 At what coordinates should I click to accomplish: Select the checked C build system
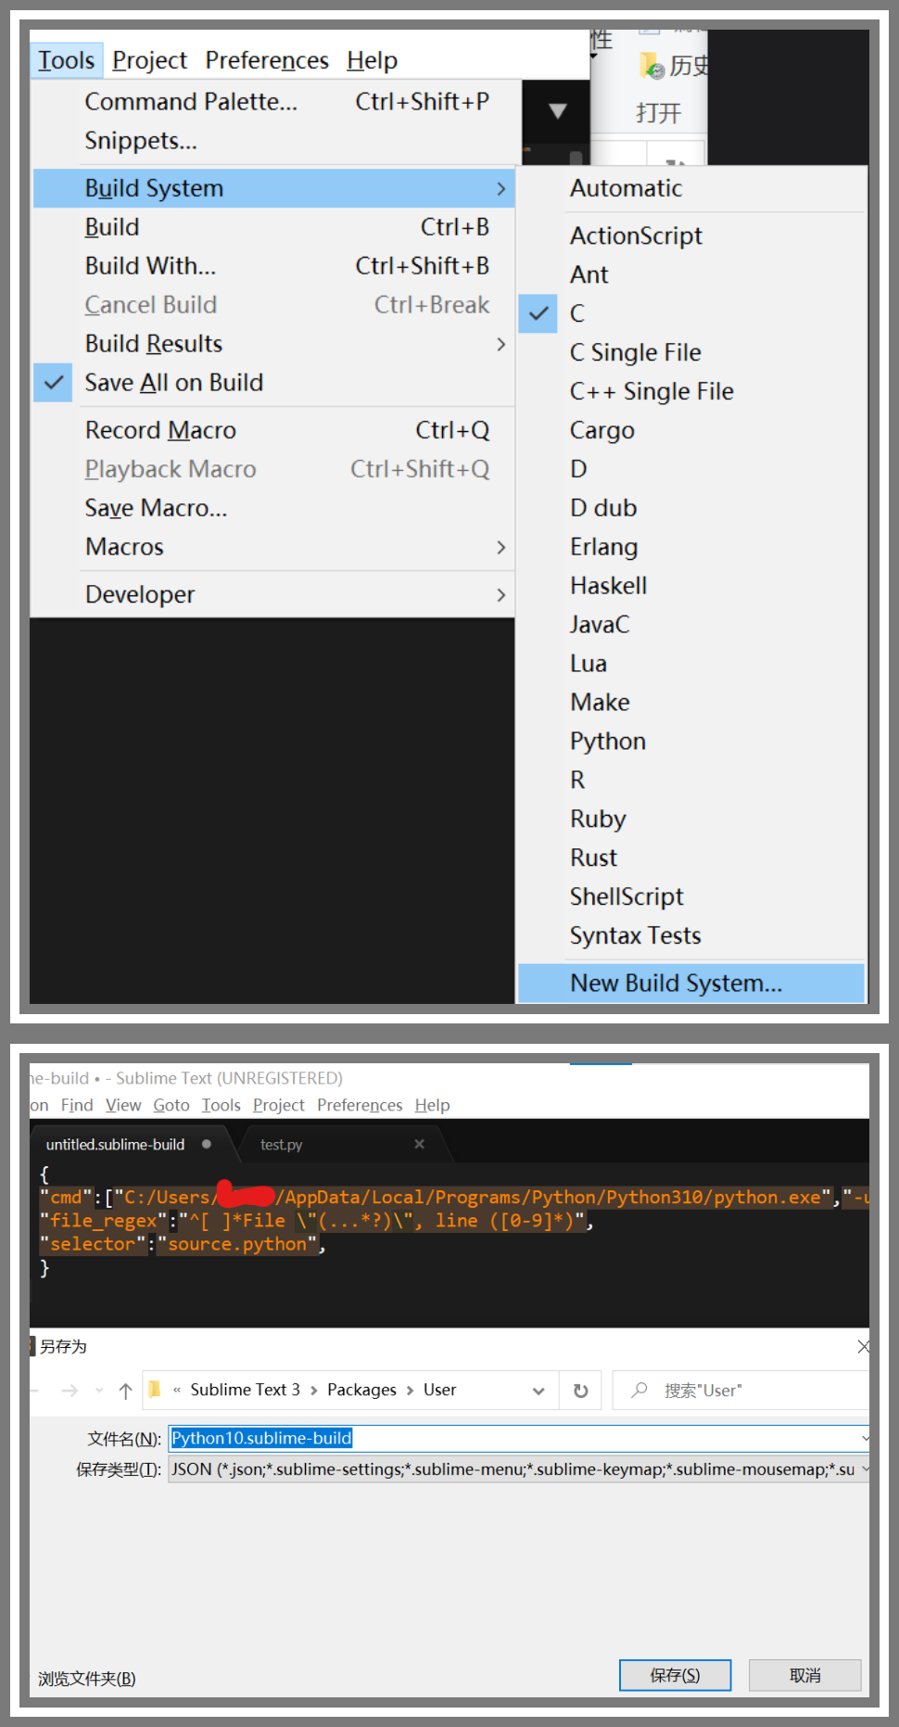(x=691, y=313)
